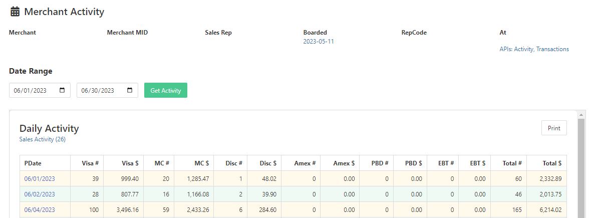The height and width of the screenshot is (218, 592).
Task: Open the APIs: Activity, Transactions link
Action: (x=534, y=49)
